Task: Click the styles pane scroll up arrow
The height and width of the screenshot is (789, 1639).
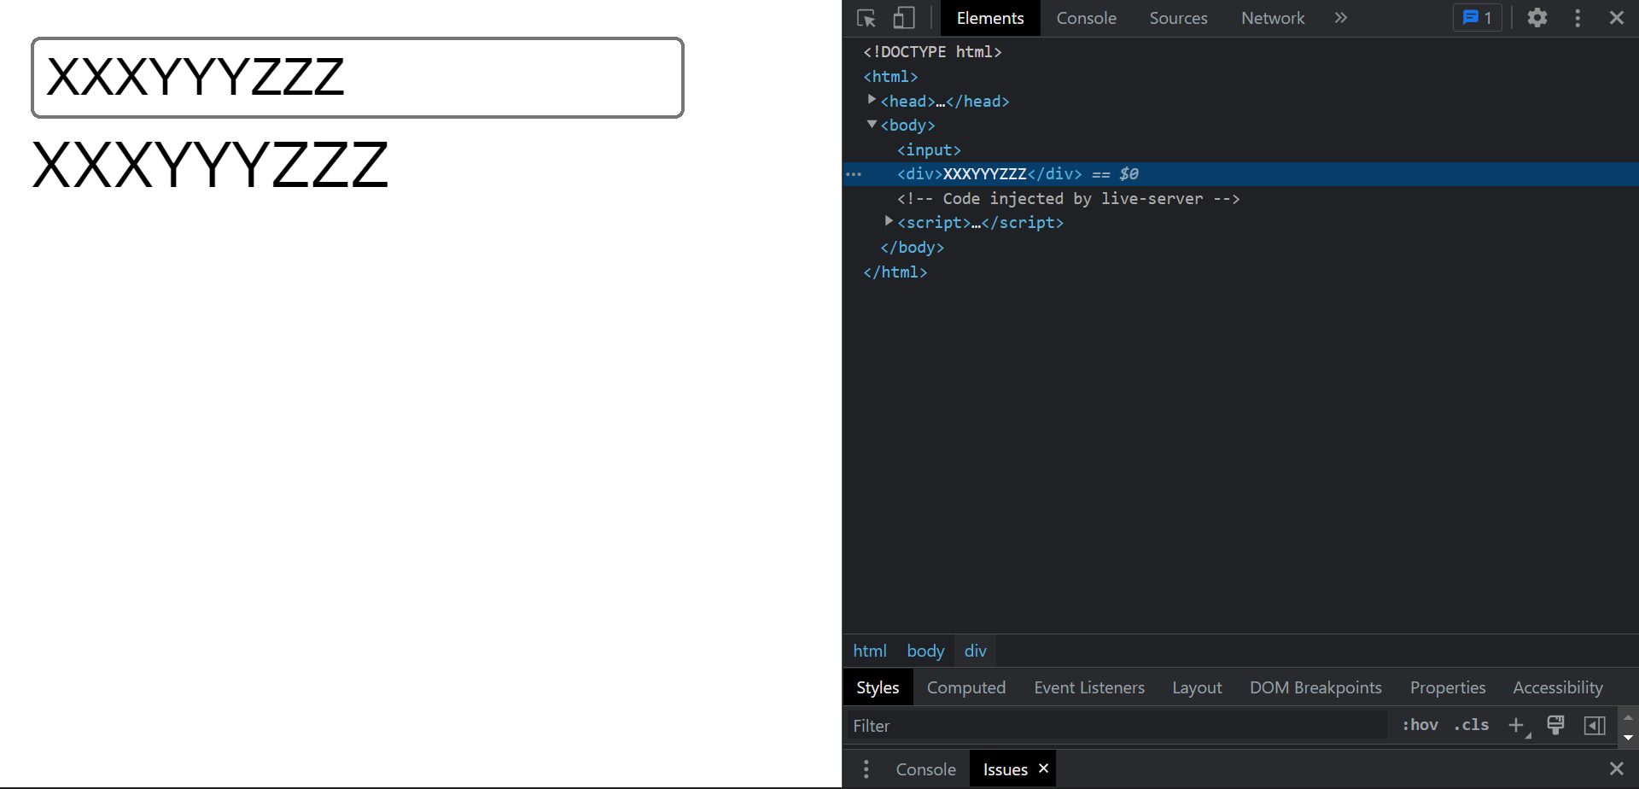Action: coord(1628,717)
